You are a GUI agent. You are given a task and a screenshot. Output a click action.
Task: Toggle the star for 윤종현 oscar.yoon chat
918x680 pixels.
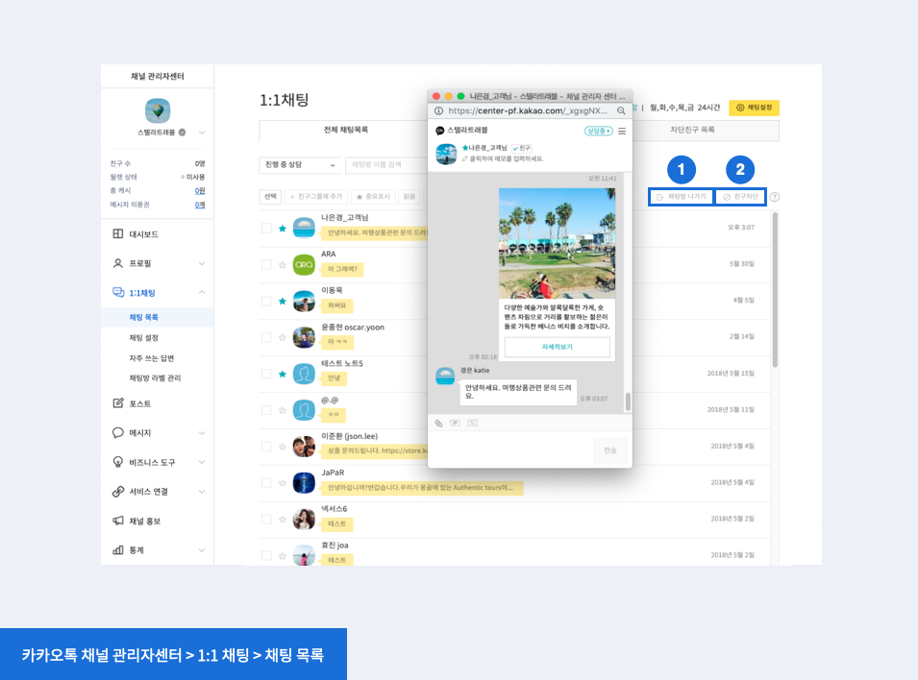point(283,338)
